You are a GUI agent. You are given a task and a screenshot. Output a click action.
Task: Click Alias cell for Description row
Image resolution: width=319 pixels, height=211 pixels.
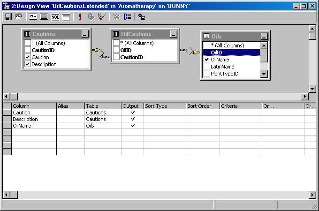tap(70, 119)
